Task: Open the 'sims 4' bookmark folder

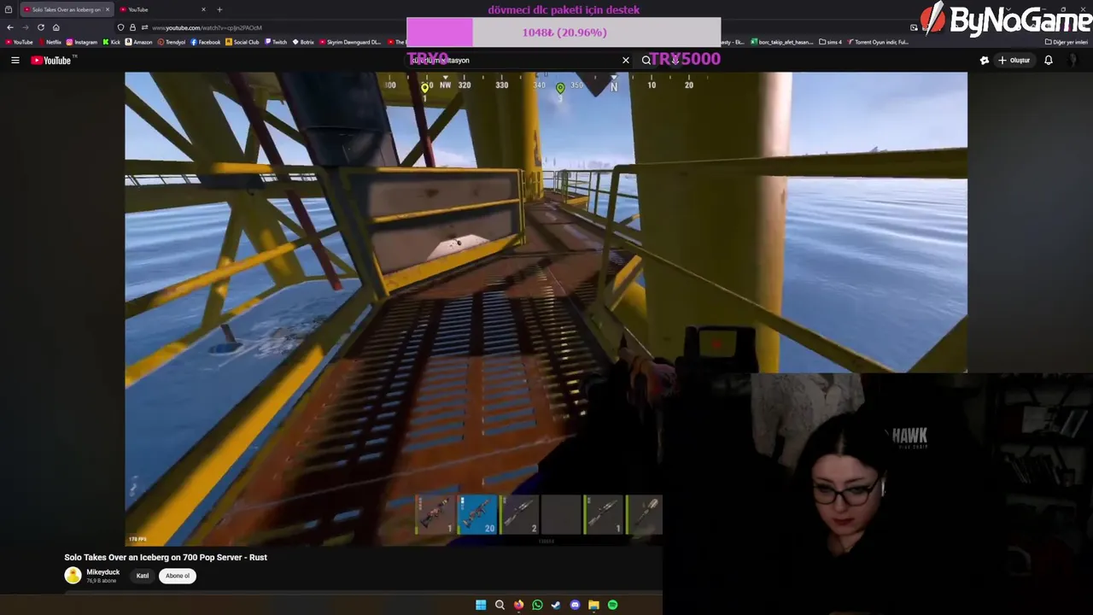Action: tap(831, 42)
